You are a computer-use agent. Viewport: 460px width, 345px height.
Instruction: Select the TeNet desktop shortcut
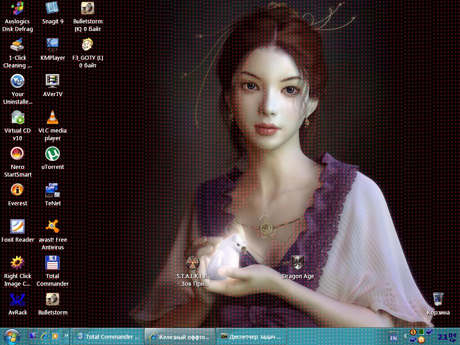tap(53, 195)
